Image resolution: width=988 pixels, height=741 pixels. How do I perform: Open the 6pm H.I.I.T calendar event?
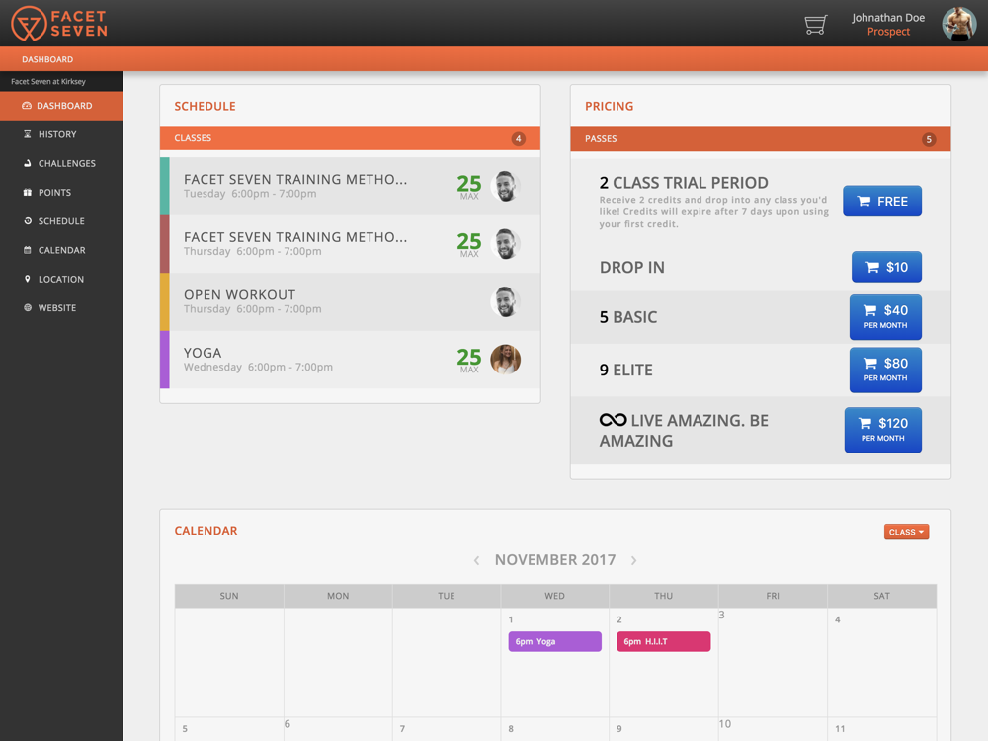pos(664,641)
